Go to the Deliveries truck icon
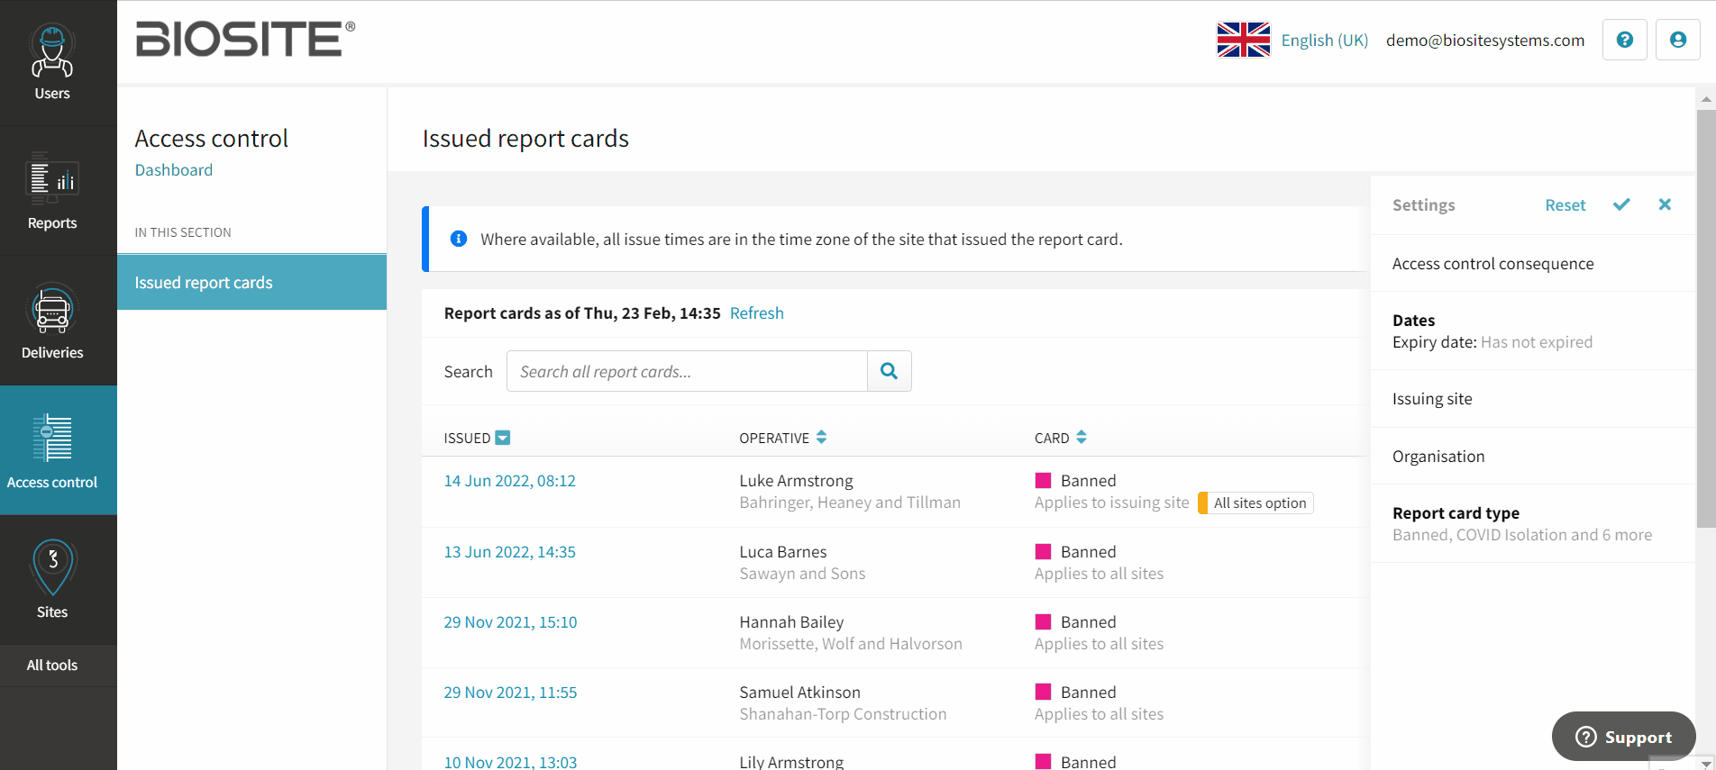The image size is (1716, 770). pyautogui.click(x=52, y=310)
